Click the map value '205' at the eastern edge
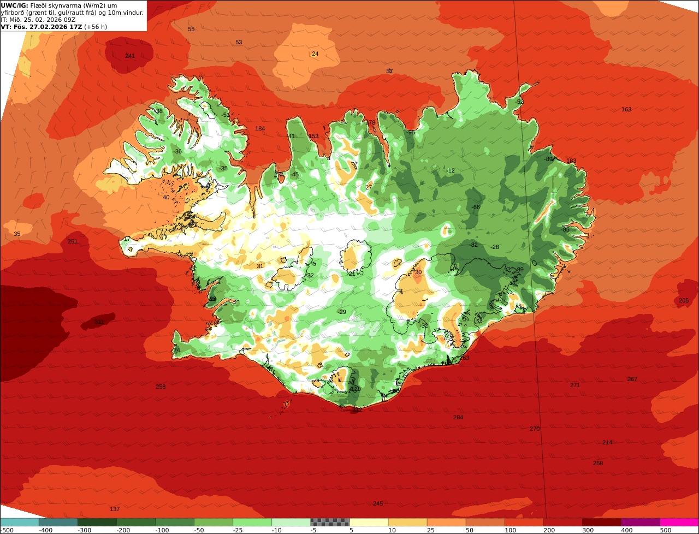Image resolution: width=699 pixels, height=534 pixels. (x=684, y=300)
